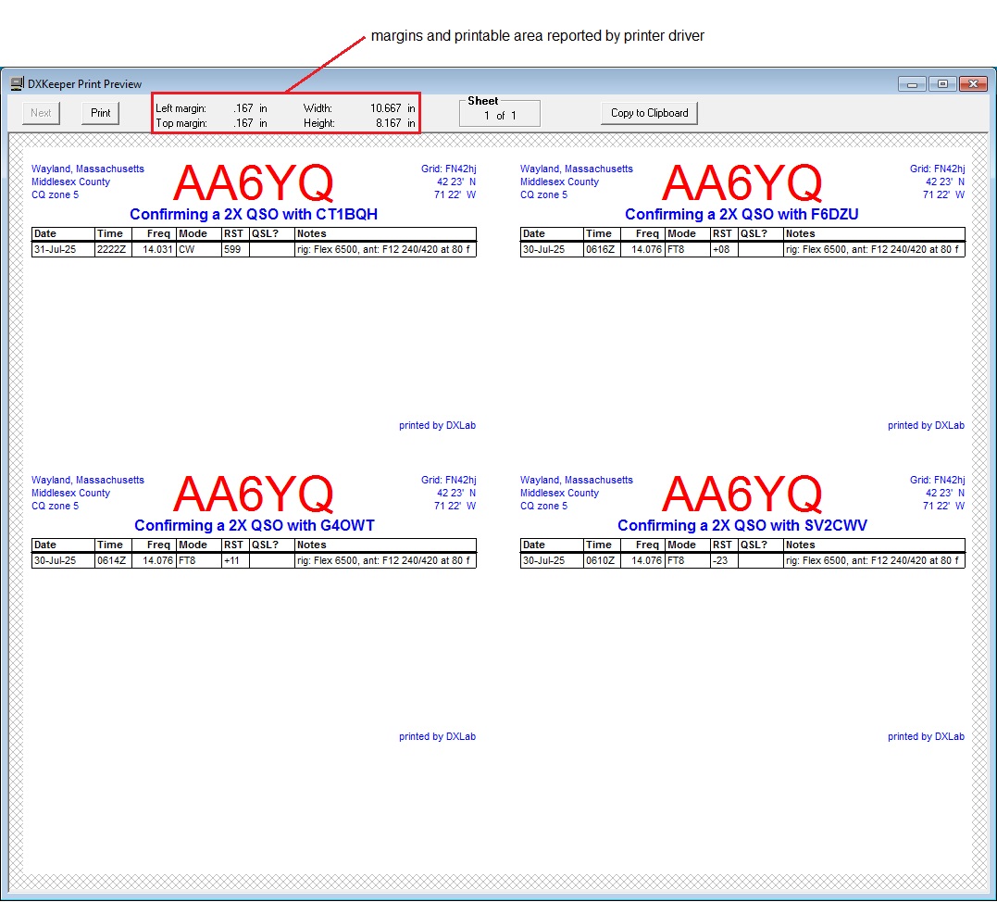
Task: Click time cell 0616Z
Action: [602, 249]
